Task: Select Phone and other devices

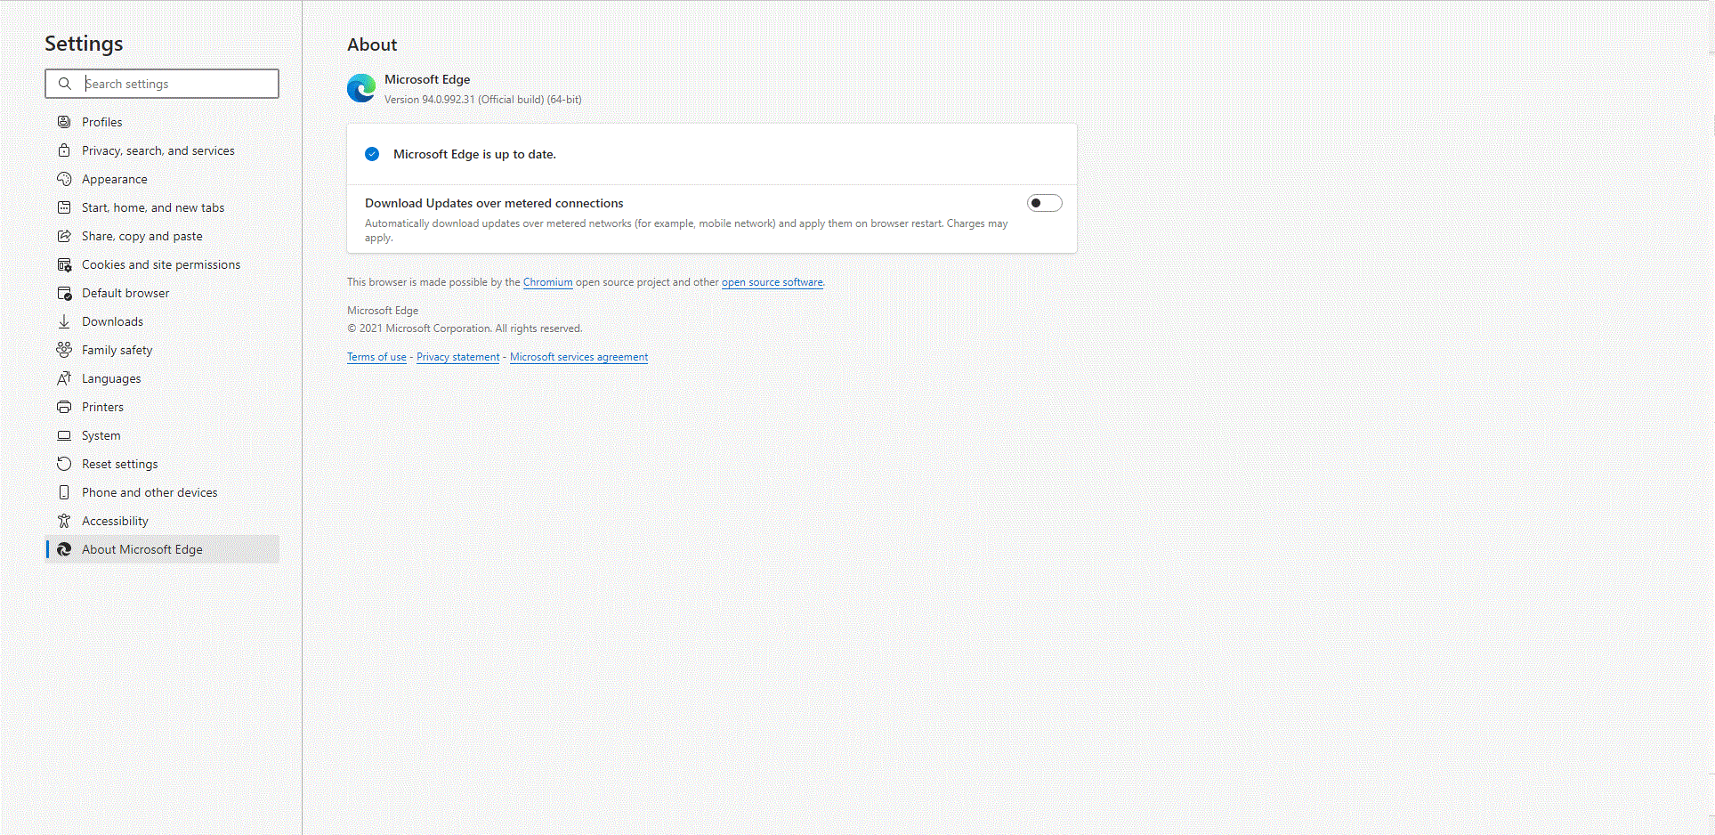Action: pos(162,492)
